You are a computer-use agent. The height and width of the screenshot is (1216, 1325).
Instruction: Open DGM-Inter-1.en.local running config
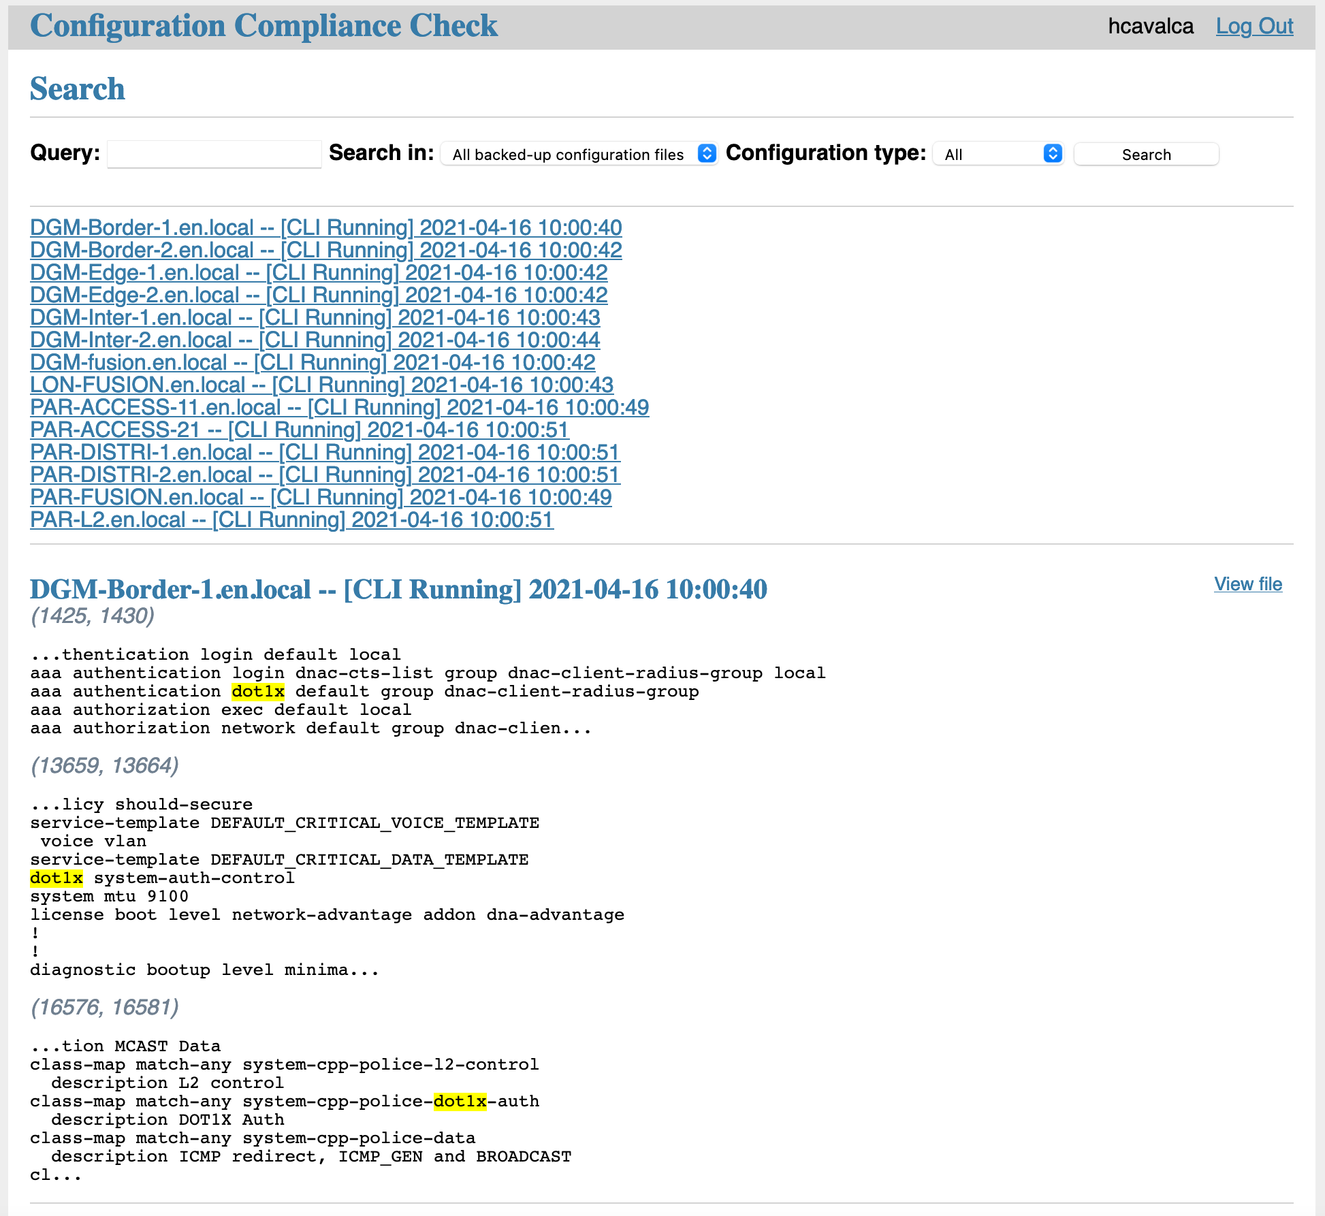point(315,317)
